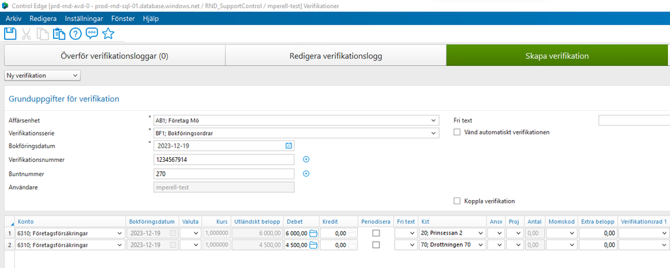Image resolution: width=670 pixels, height=268 pixels.
Task: Open the Hjälp menu
Action: pyautogui.click(x=150, y=18)
